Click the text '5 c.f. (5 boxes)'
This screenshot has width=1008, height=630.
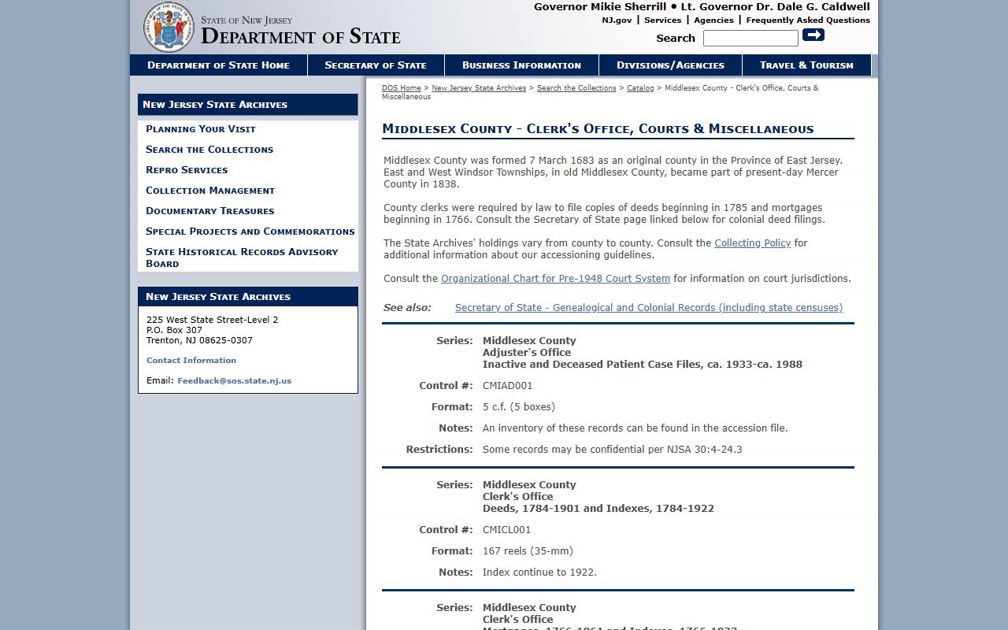pos(519,407)
